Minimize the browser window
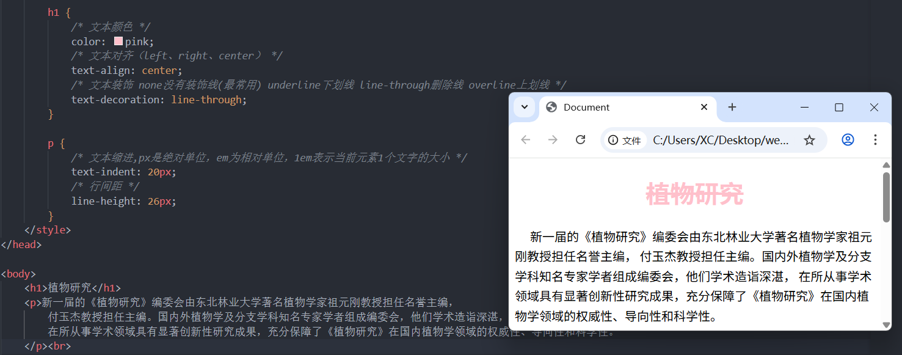The image size is (902, 355). 804,107
